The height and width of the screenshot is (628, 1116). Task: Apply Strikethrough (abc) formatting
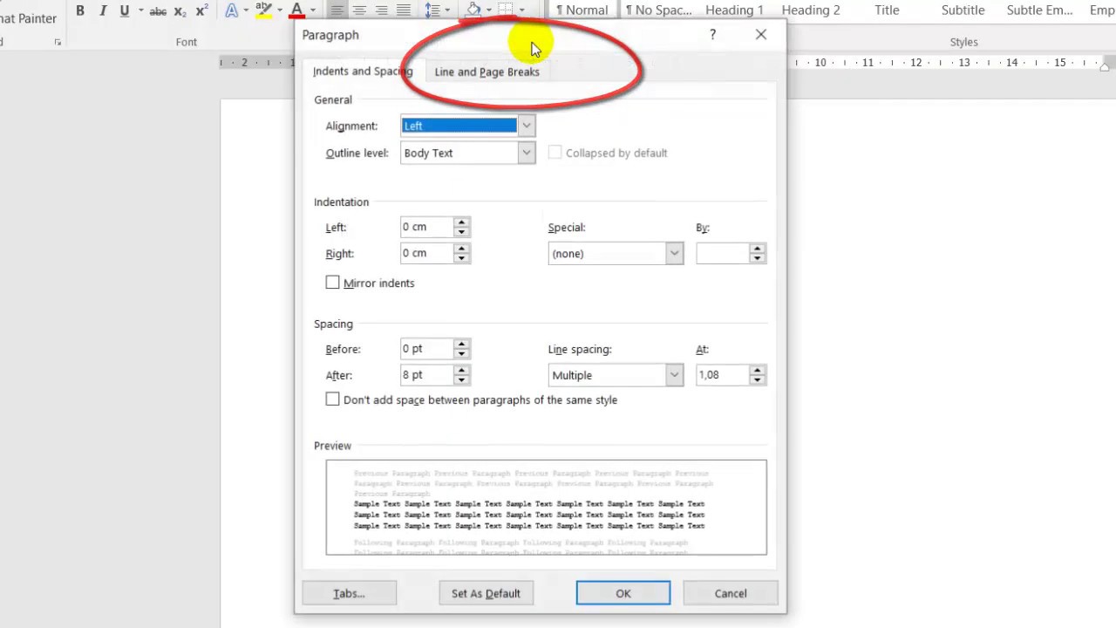click(x=158, y=10)
